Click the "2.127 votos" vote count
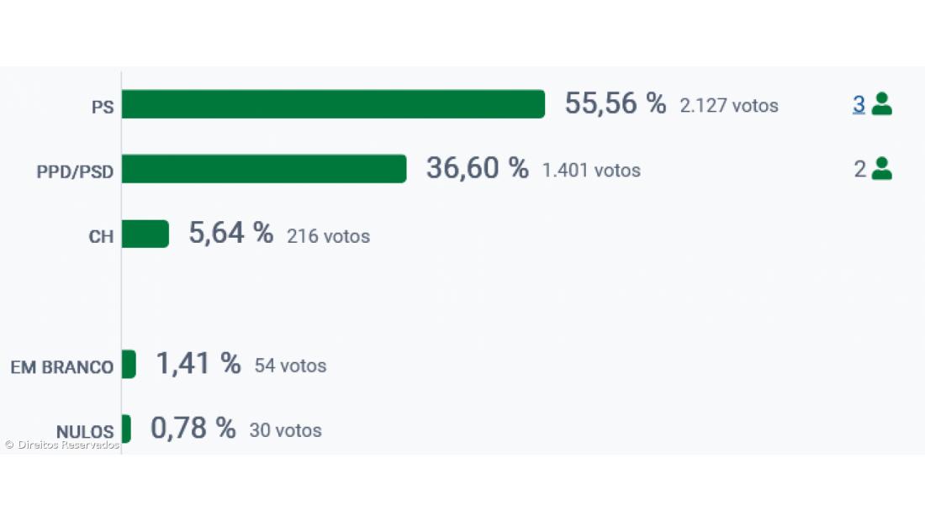 pos(729,106)
